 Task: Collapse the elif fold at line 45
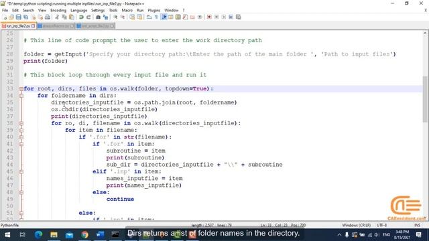tap(21, 171)
